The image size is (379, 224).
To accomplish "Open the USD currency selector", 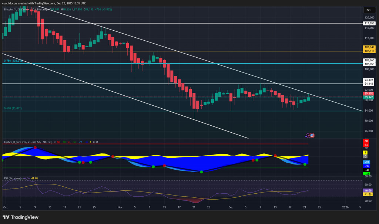I will [368, 10].
